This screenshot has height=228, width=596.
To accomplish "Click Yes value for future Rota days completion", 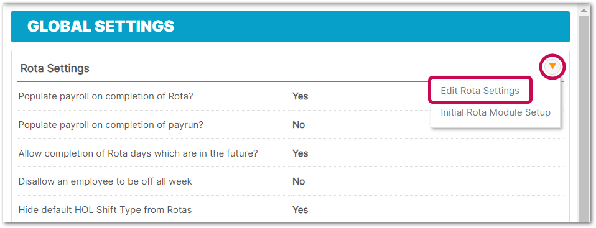I will 300,153.
